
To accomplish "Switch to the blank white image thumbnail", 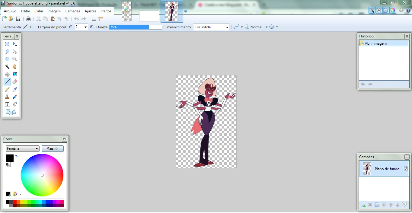I will click(x=149, y=16).
